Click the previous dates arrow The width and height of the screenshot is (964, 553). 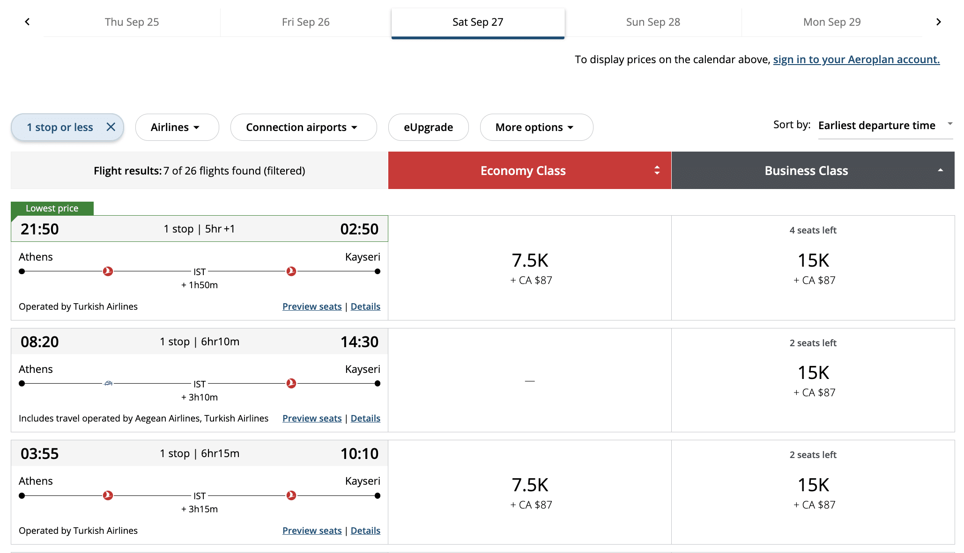click(x=27, y=22)
